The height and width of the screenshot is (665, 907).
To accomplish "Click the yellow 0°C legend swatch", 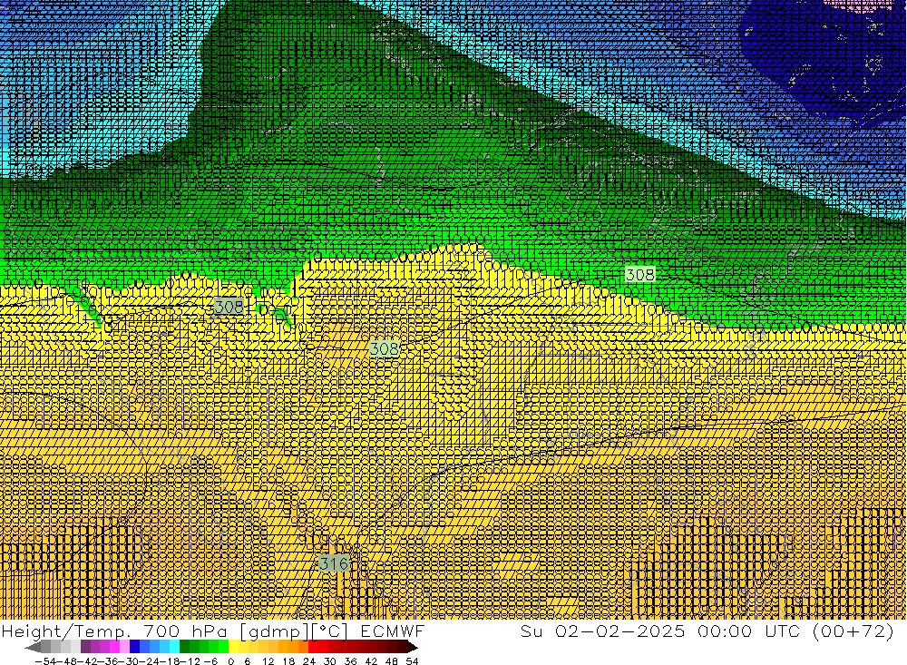I will coord(234,647).
